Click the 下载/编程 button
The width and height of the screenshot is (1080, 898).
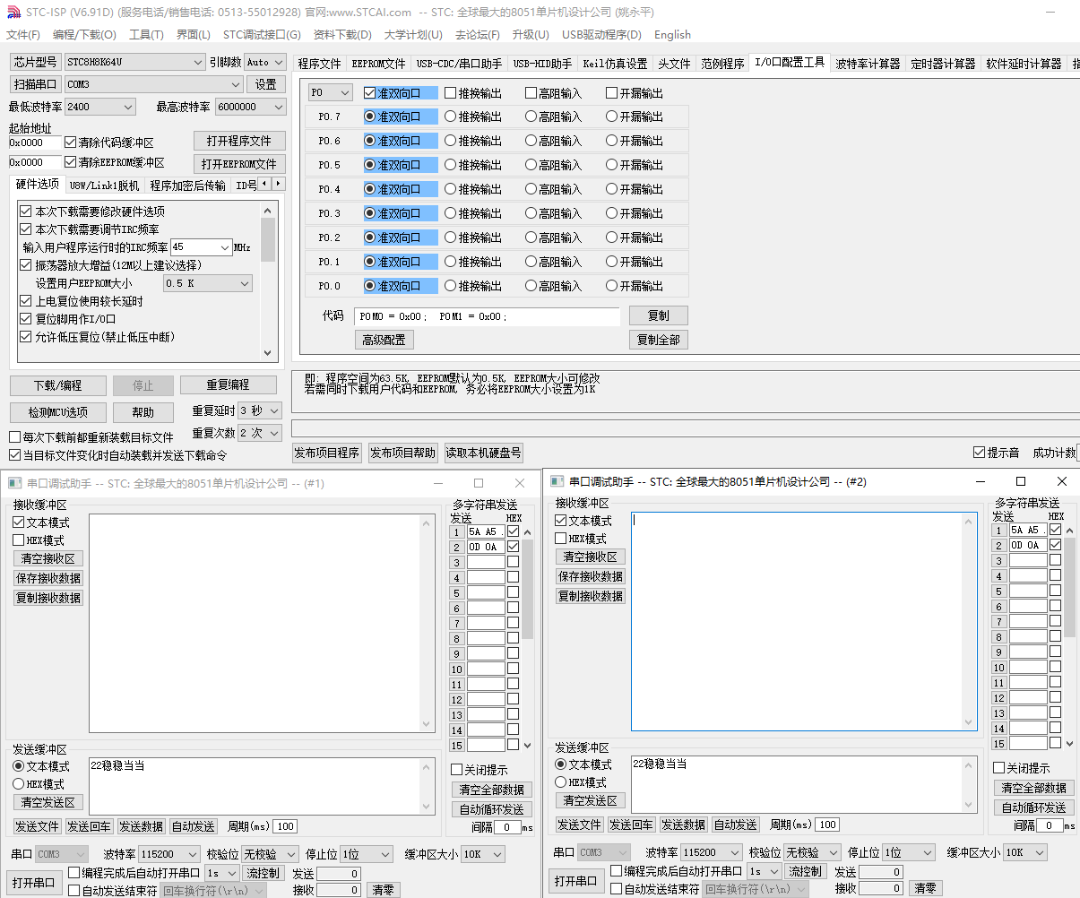58,385
